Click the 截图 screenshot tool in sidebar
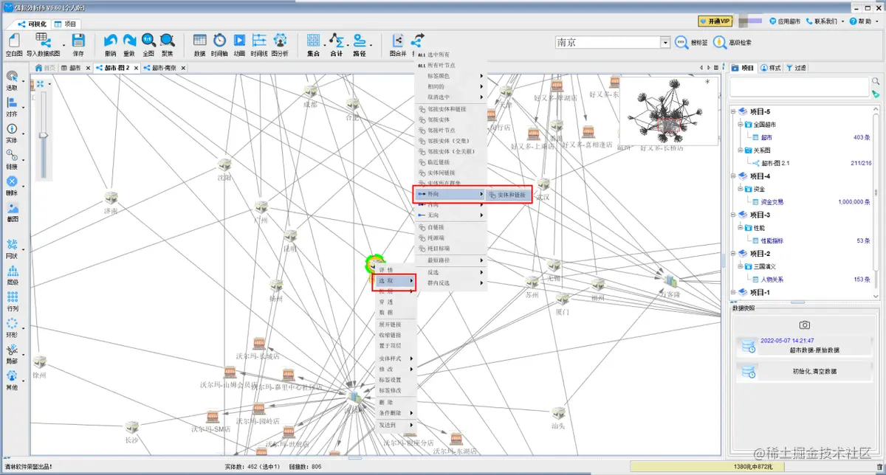Image resolution: width=886 pixels, height=475 pixels. 12,208
